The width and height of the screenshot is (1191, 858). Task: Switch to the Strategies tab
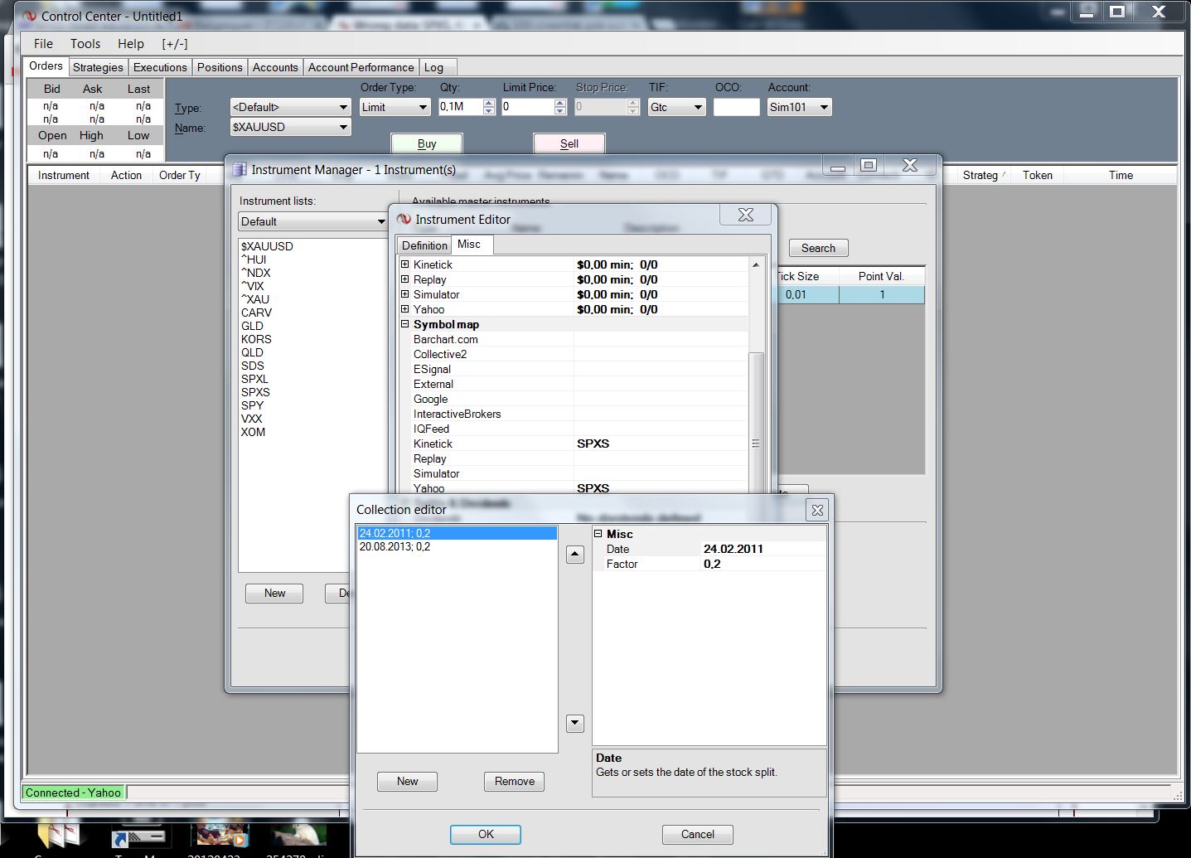click(98, 67)
